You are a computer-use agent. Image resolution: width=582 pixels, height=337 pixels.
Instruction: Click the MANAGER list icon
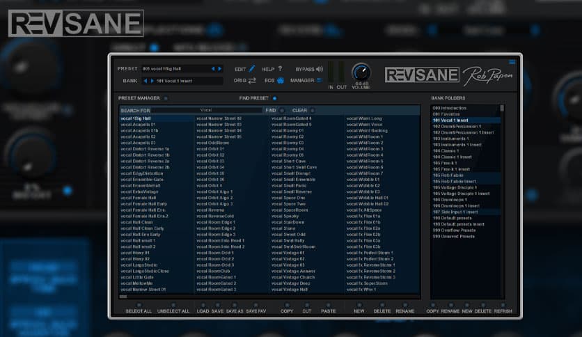pos(320,80)
